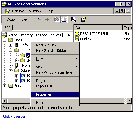Screen dimensions: 133x127
Task: Click the Sites folder icon in tree
Action: (x=10, y=40)
